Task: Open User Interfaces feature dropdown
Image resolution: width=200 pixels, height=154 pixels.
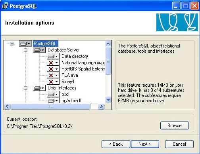Action: (x=39, y=88)
